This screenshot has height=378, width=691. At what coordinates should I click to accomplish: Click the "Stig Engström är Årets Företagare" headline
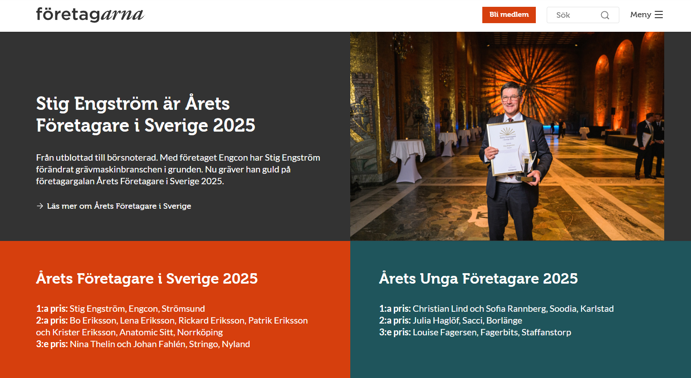point(145,114)
